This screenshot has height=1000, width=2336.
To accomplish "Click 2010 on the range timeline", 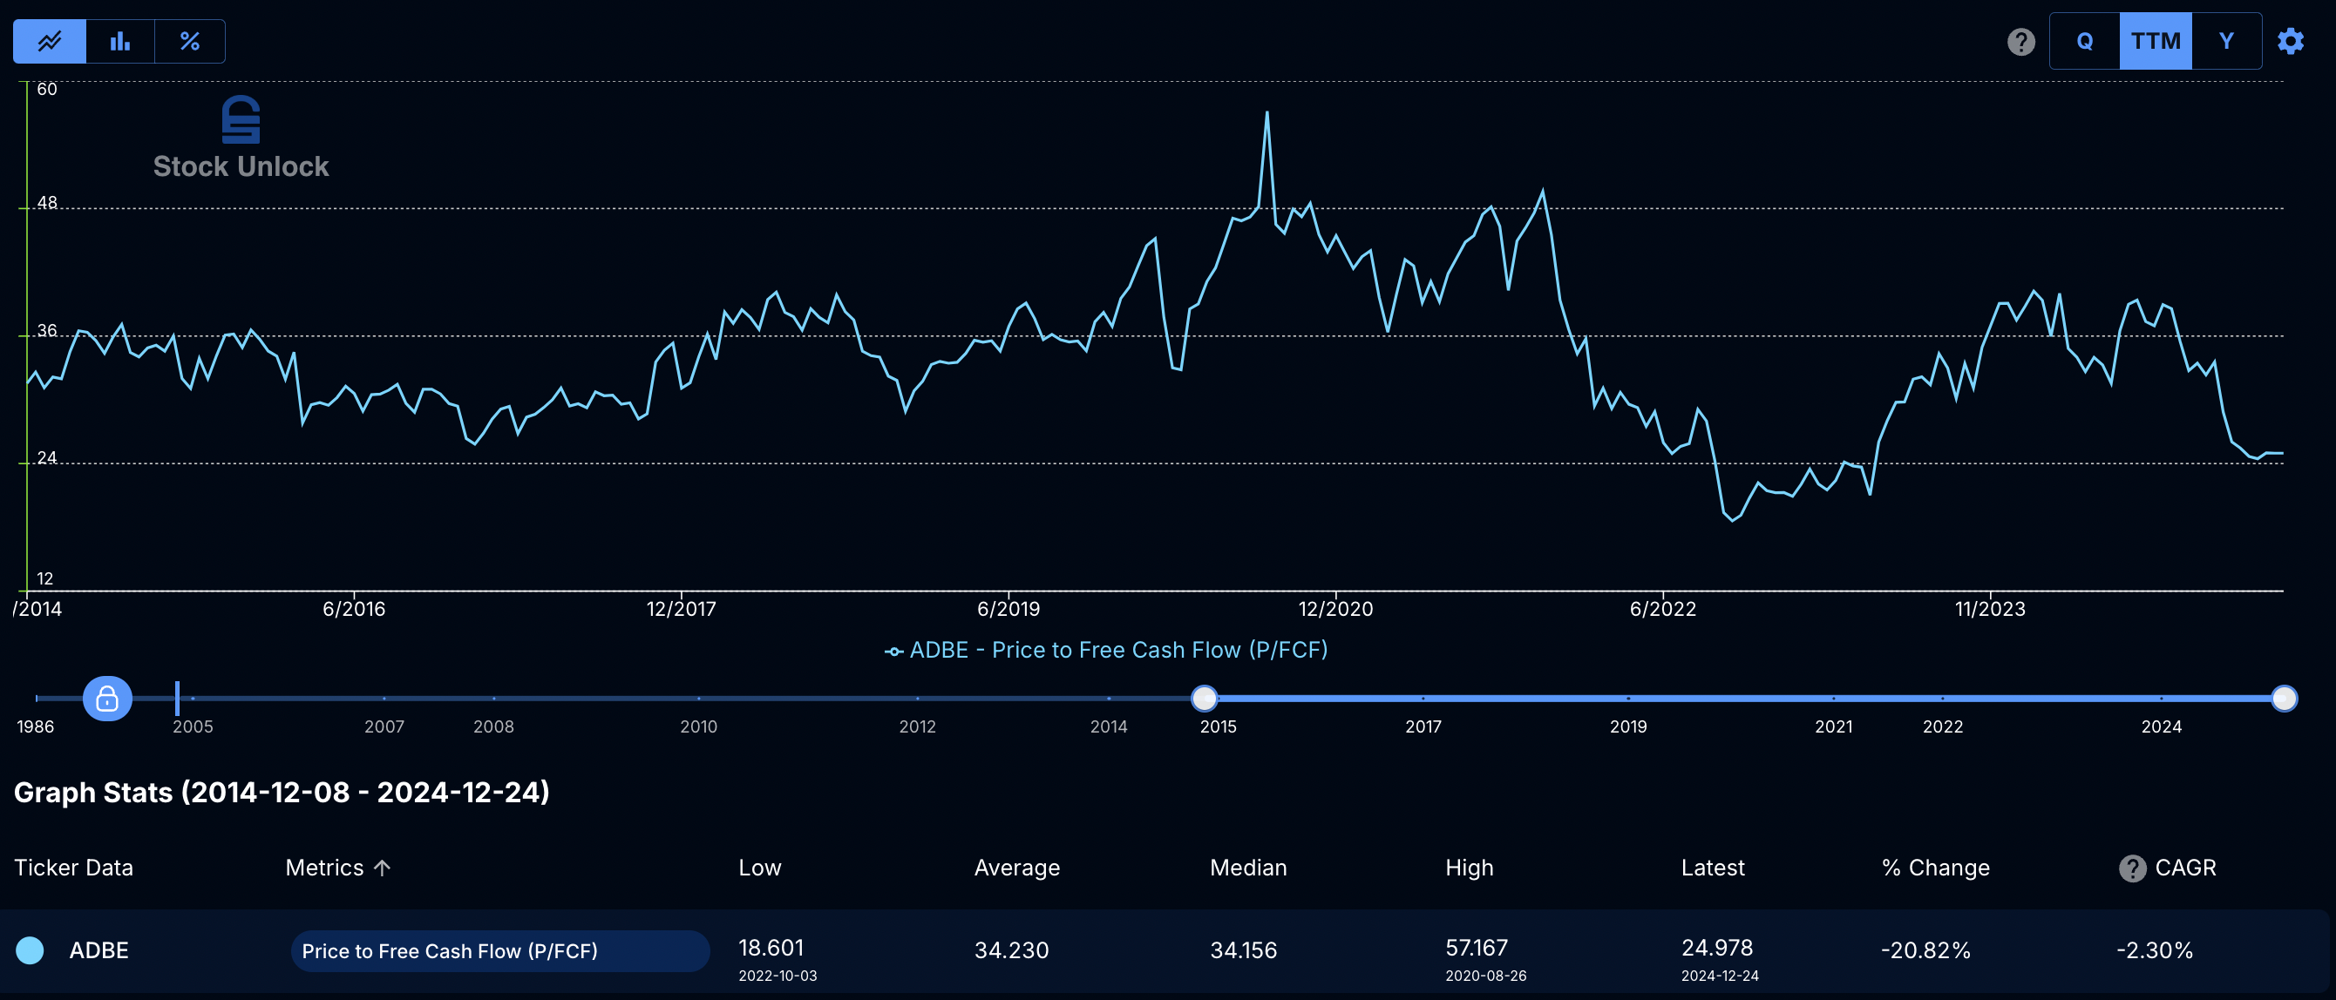I will click(x=698, y=726).
